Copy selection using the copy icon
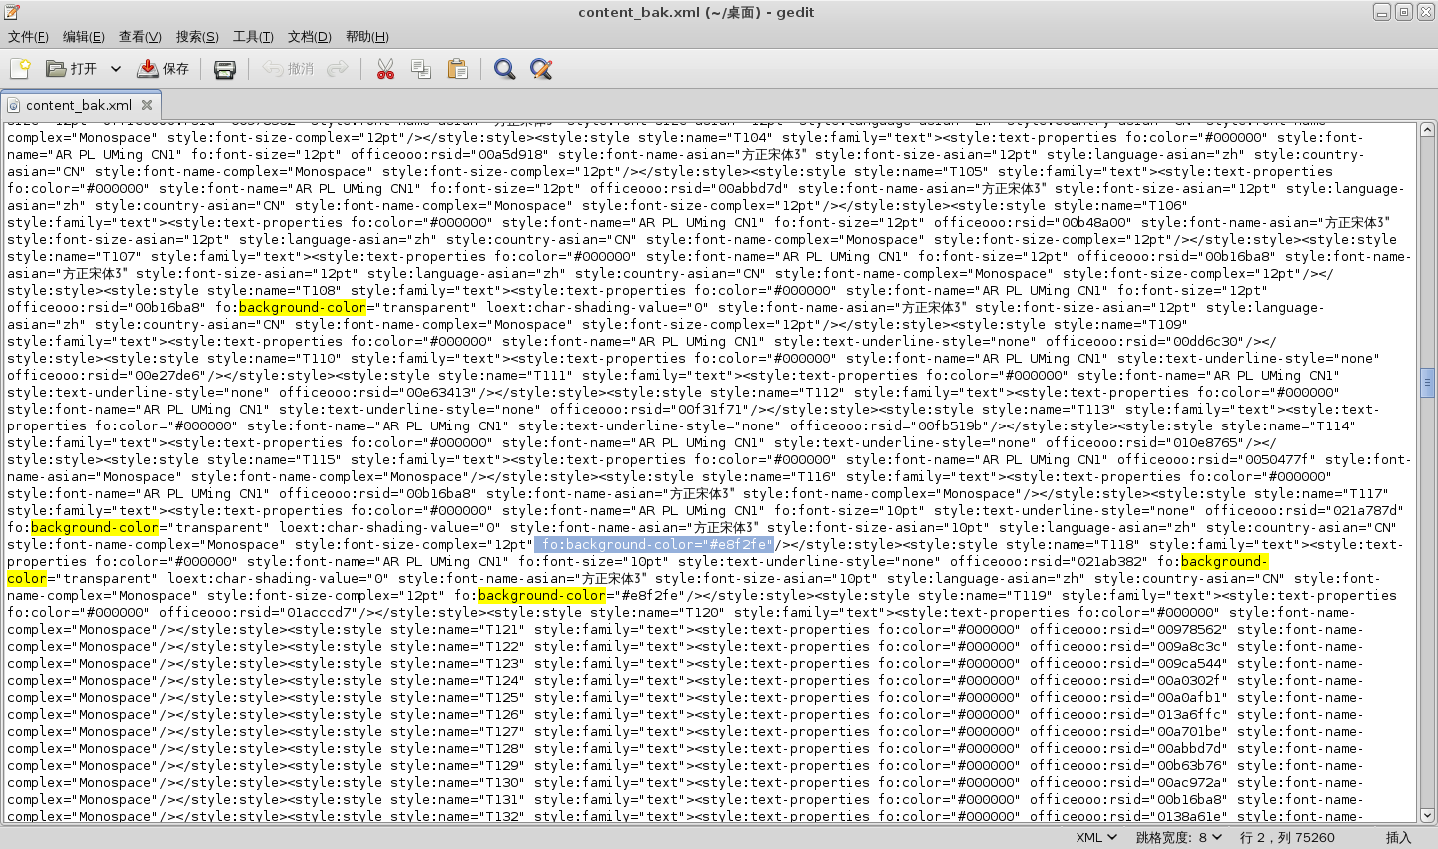This screenshot has width=1438, height=849. 421,69
